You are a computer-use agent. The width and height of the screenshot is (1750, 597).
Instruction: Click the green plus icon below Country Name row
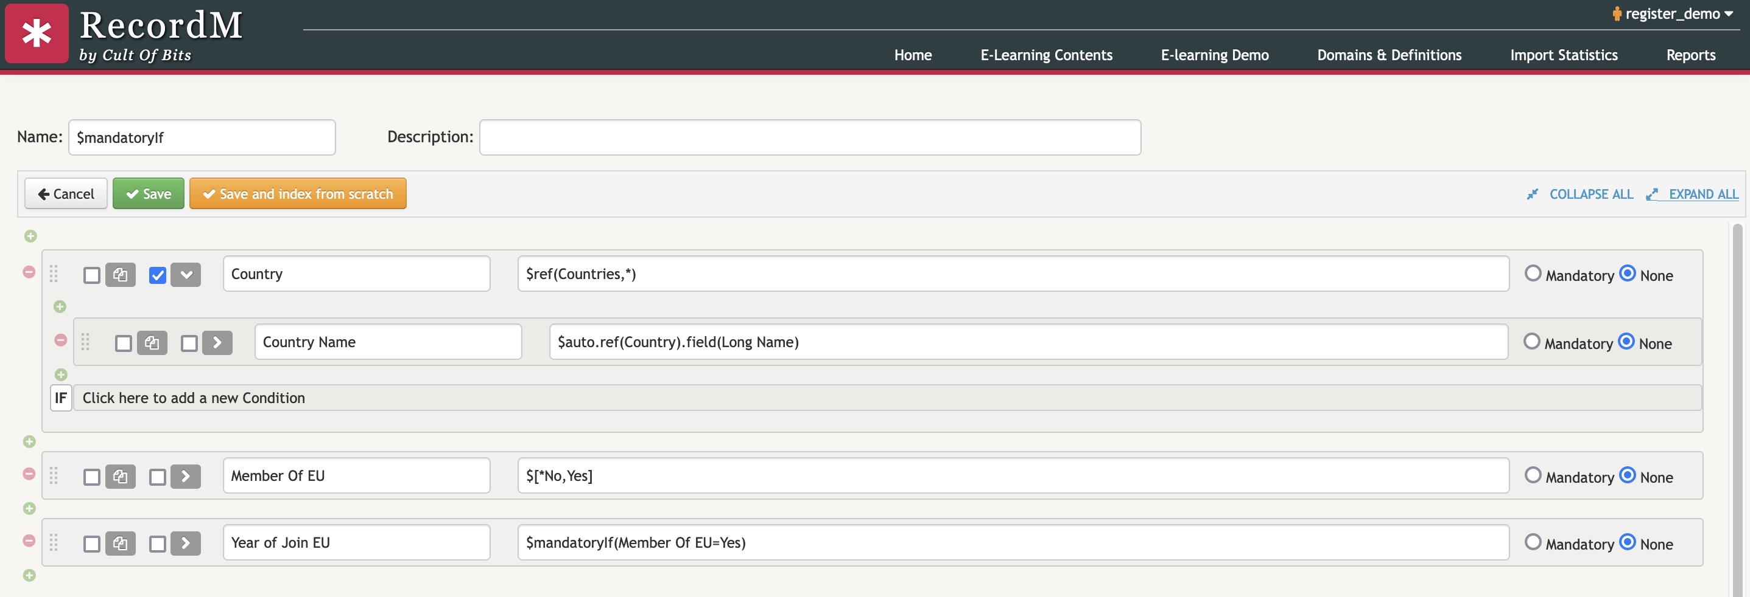[x=61, y=374]
